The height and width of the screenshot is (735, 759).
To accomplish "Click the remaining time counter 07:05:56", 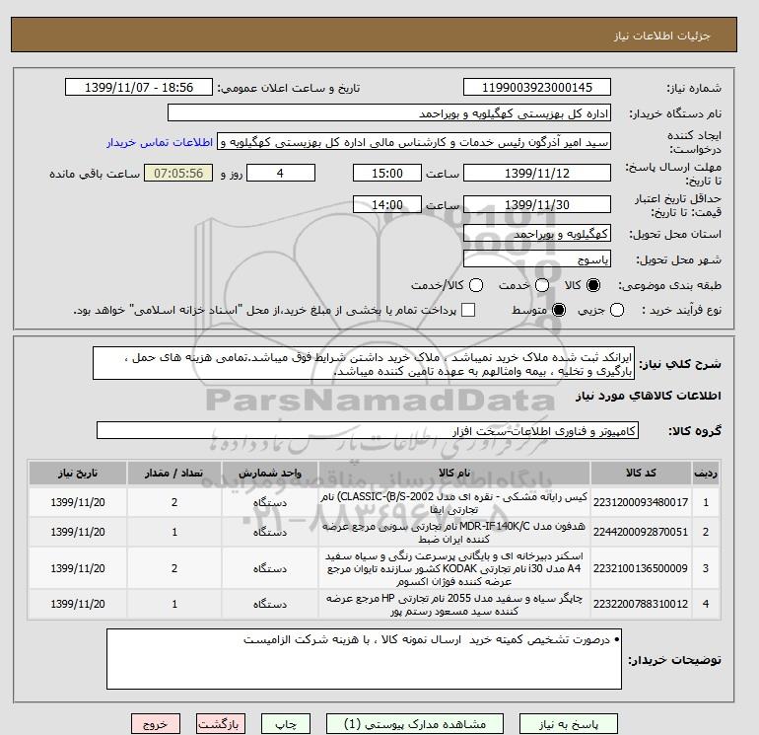I will [x=178, y=173].
